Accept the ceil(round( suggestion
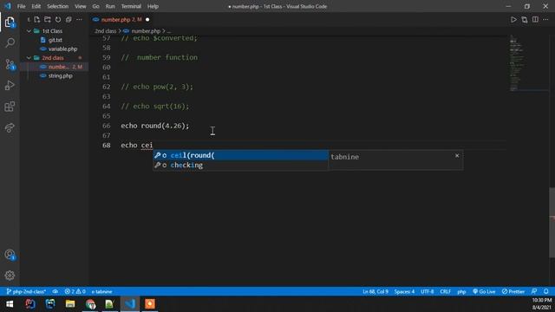 (x=240, y=155)
